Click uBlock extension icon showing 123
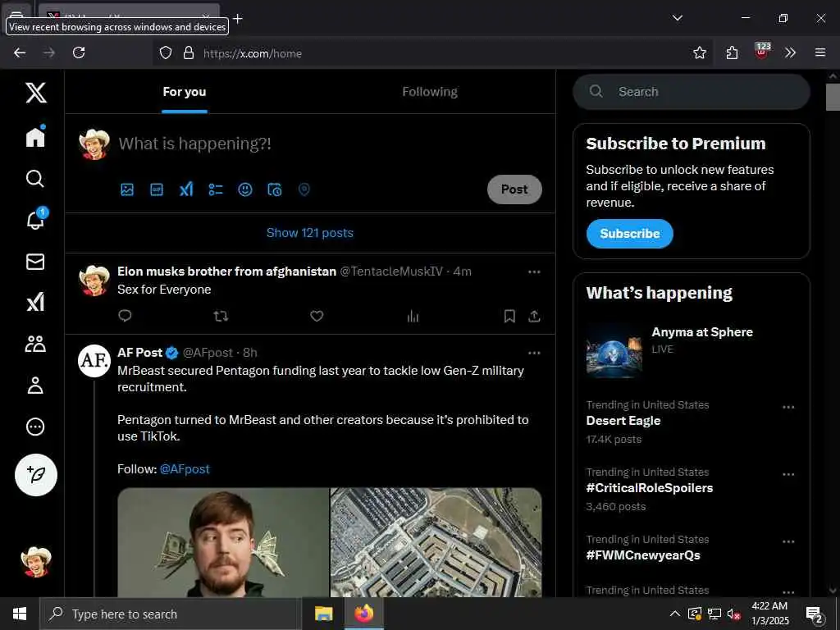 tap(761, 52)
